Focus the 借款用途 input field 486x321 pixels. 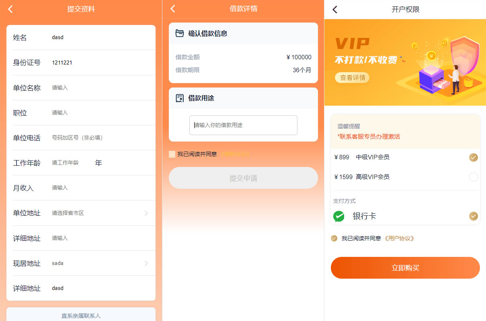tap(243, 125)
